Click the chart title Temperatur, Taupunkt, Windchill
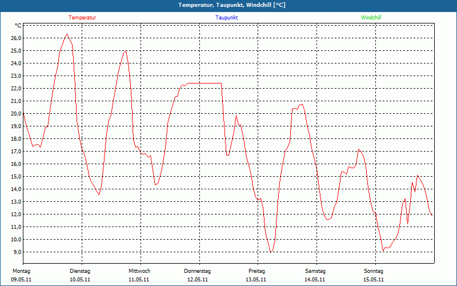Image resolution: width=457 pixels, height=286 pixels. tap(232, 5)
